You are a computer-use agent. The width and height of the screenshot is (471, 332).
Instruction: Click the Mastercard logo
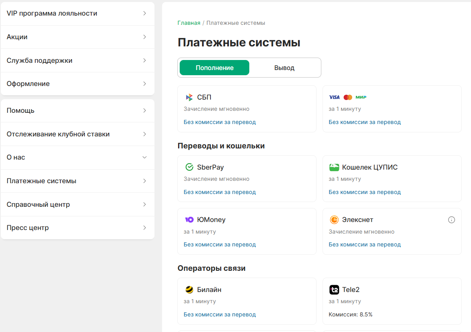pos(348,97)
